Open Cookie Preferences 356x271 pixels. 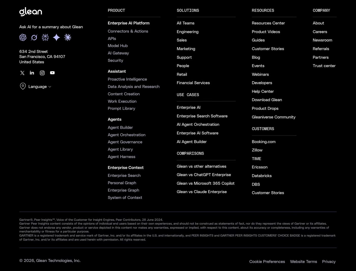tap(267, 262)
